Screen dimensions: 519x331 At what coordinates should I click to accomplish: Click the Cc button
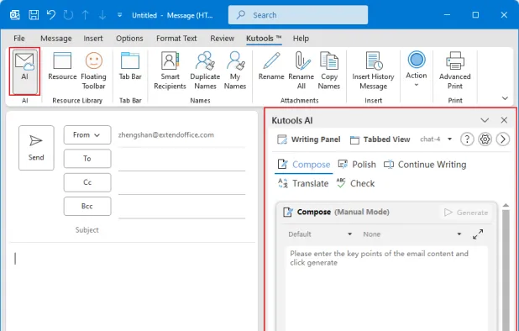point(87,182)
